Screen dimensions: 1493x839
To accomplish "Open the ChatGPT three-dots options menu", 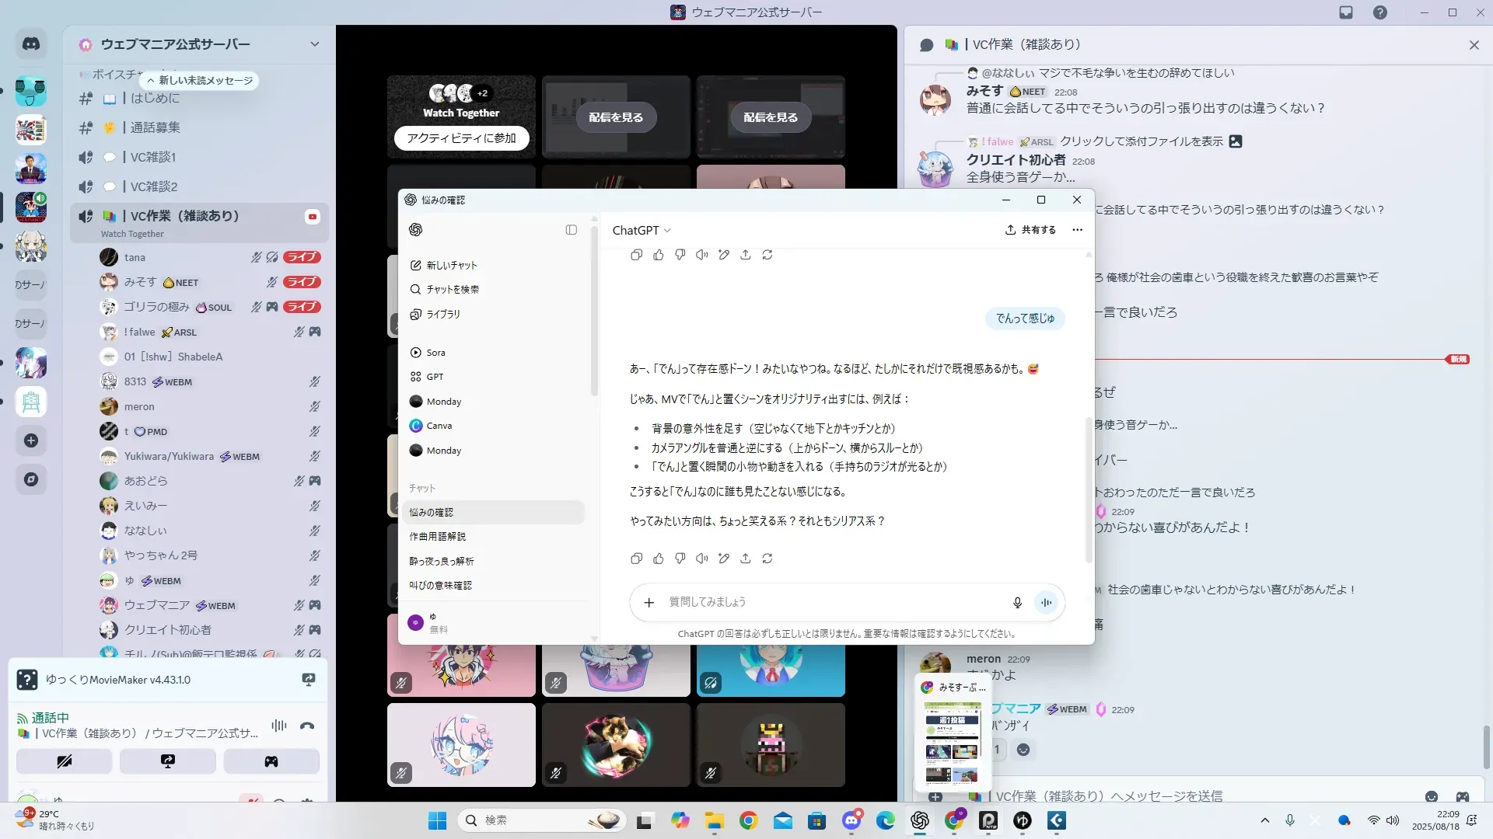I will pyautogui.click(x=1077, y=230).
